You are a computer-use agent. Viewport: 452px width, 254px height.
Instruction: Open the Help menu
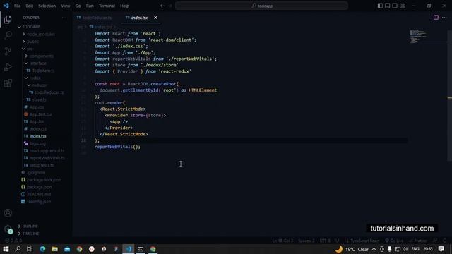pos(124,6)
